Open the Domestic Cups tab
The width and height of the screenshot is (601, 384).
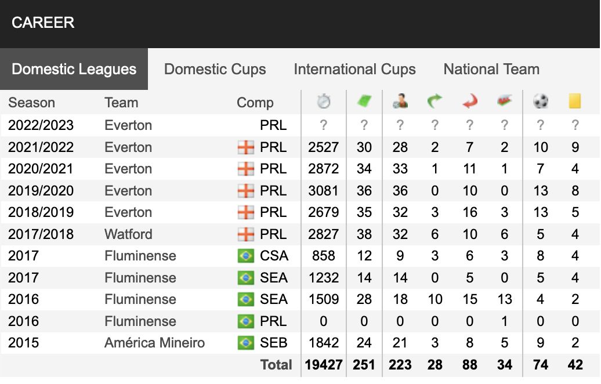point(215,70)
